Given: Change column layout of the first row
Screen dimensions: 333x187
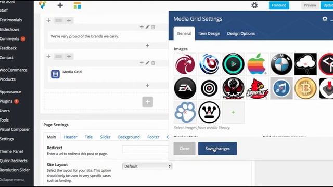Looking at the screenshot, I should coord(58,20).
